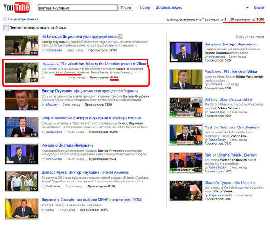
Task: Toggle Перевести результаты на мой язык checkbox
Action: (6, 28)
